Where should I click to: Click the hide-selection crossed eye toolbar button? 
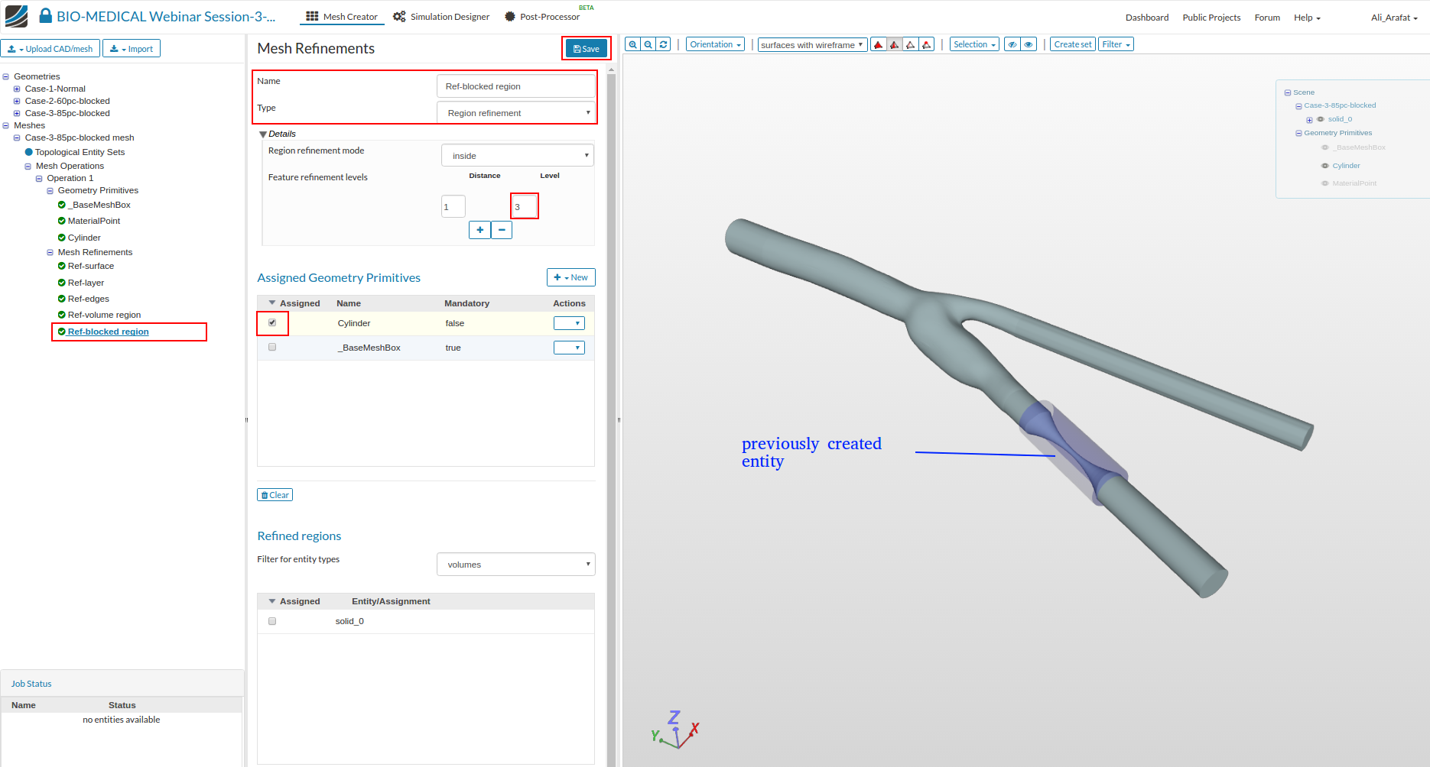pos(1012,44)
